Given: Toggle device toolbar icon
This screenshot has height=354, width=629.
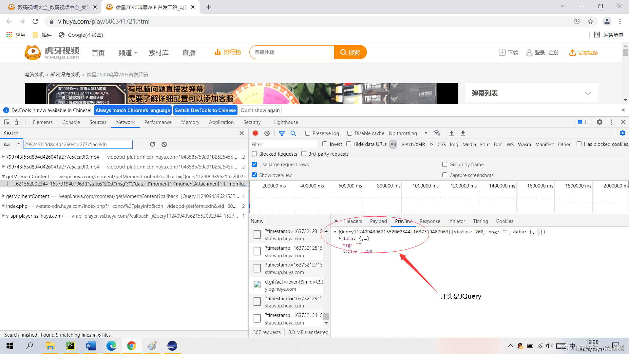Looking at the screenshot, I should [x=18, y=122].
